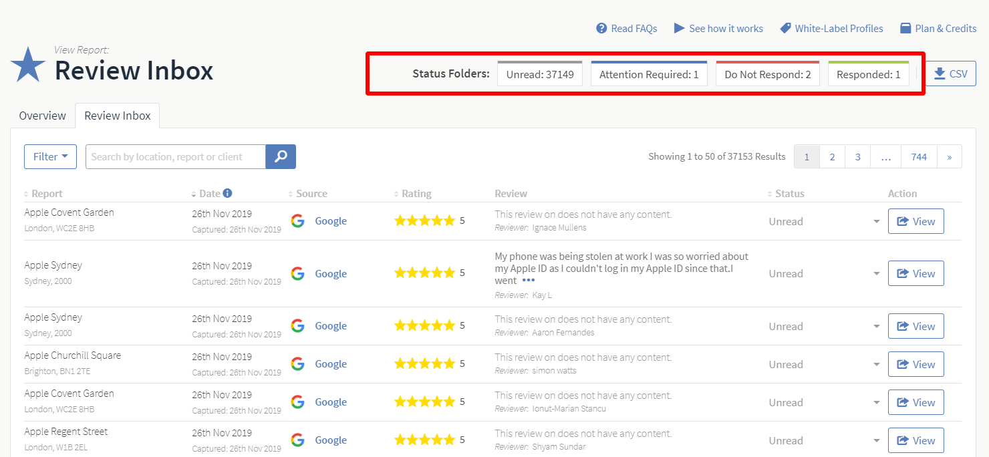This screenshot has height=457, width=989.
Task: Click the Review Inbox star logo
Action: click(x=28, y=65)
